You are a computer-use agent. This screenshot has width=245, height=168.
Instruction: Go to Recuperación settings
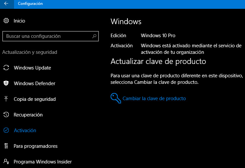coord(28,115)
